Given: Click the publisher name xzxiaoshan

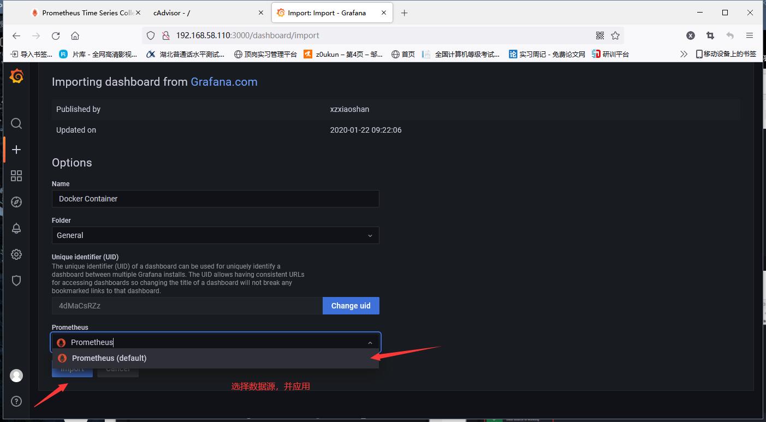Looking at the screenshot, I should click(349, 109).
